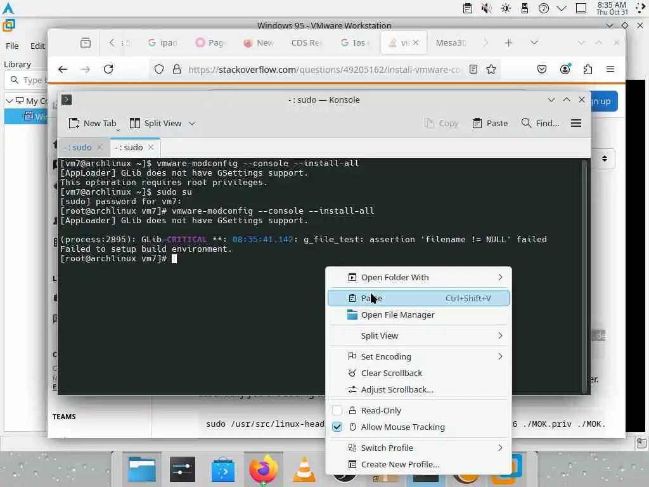Click Firefox back navigation arrow
The image size is (649, 487).
point(63,69)
